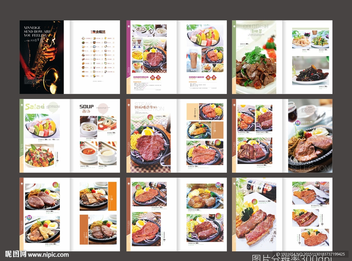This screenshot has width=352, height=261.
Task: Click the red '48' price badge
Action: [x=208, y=78]
